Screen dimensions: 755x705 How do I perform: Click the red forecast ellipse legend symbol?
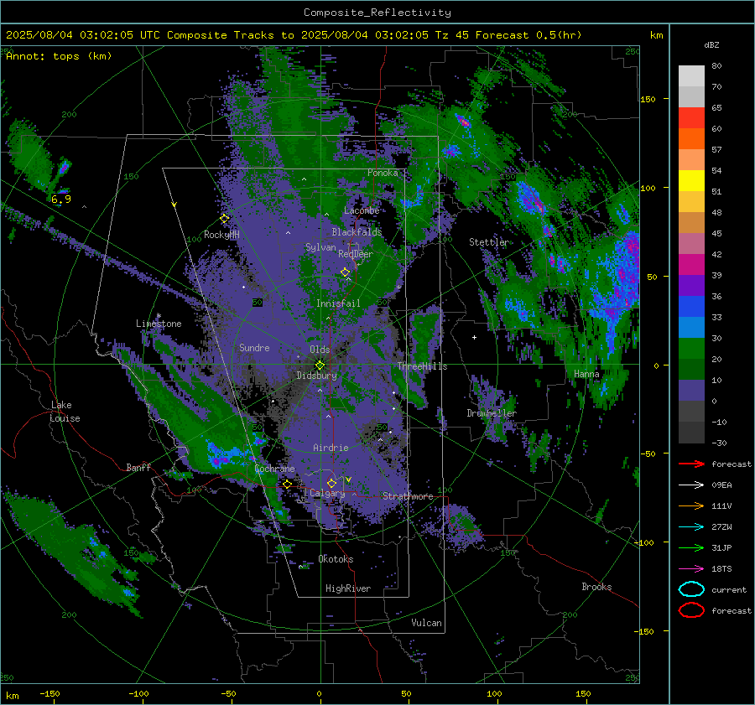(x=691, y=610)
